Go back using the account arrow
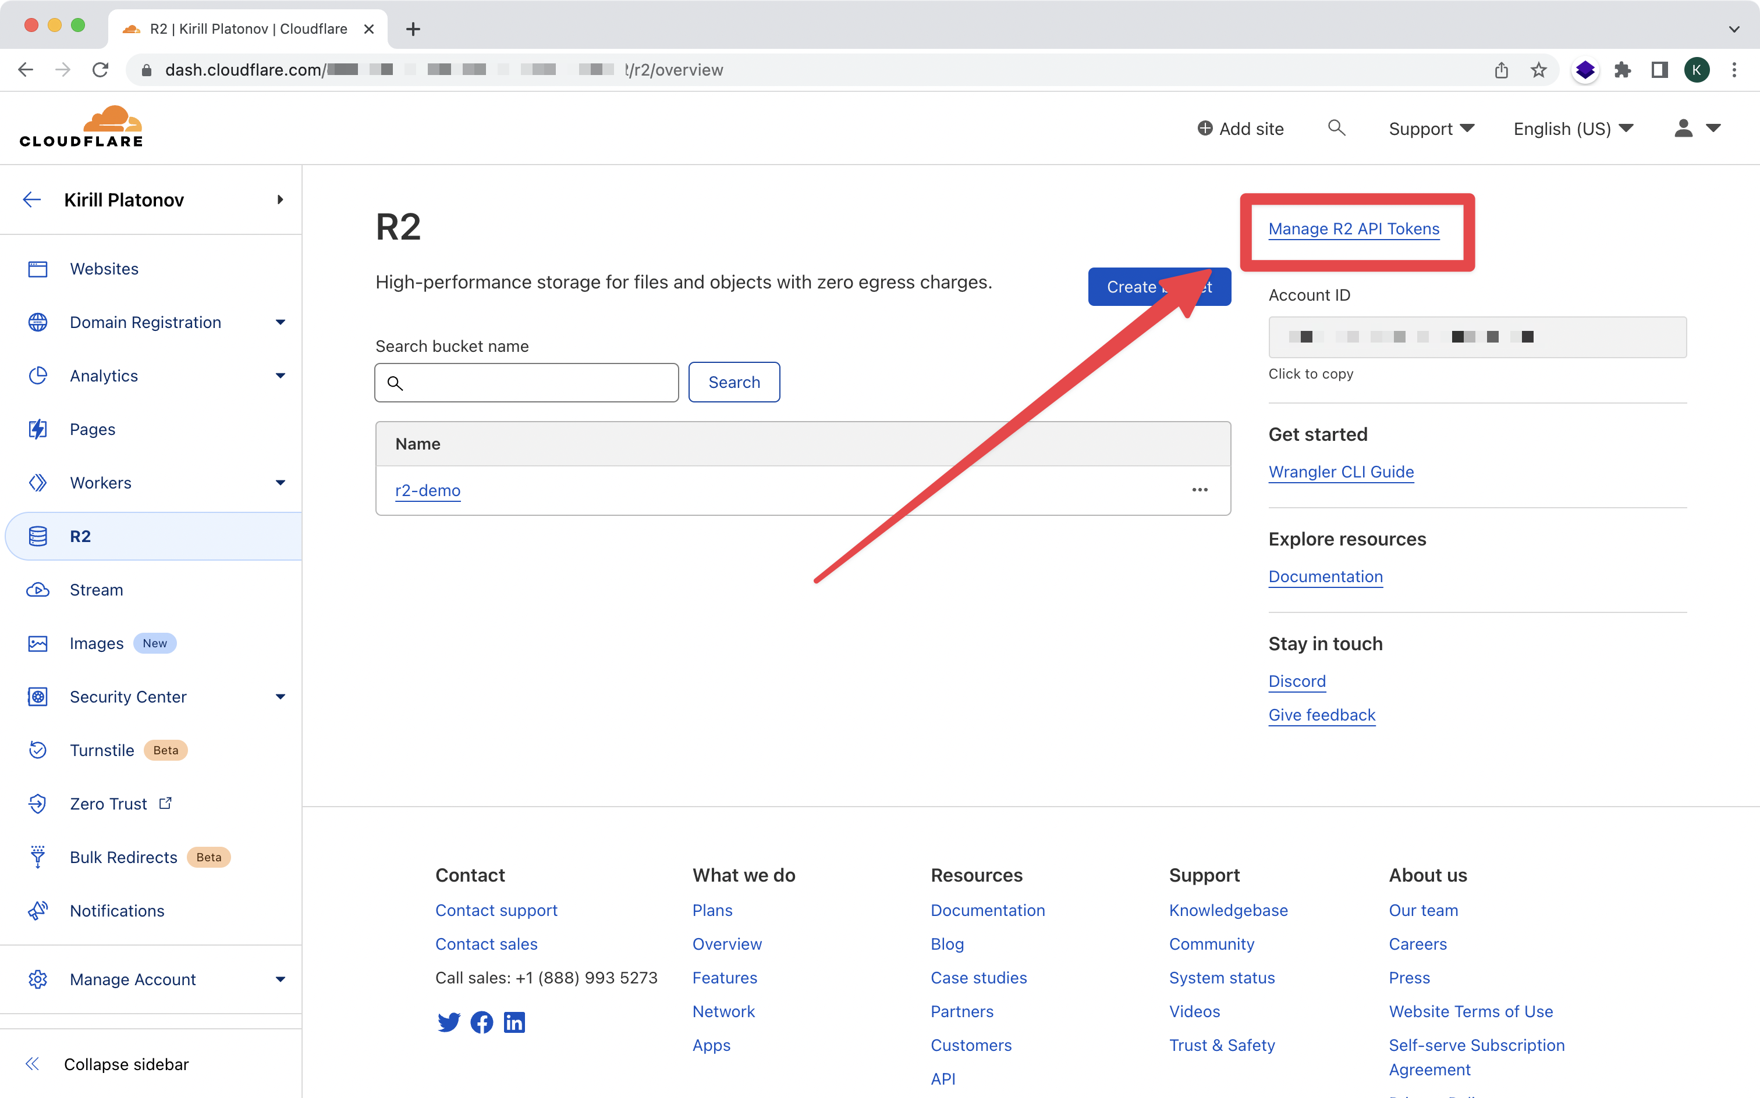 (x=32, y=199)
